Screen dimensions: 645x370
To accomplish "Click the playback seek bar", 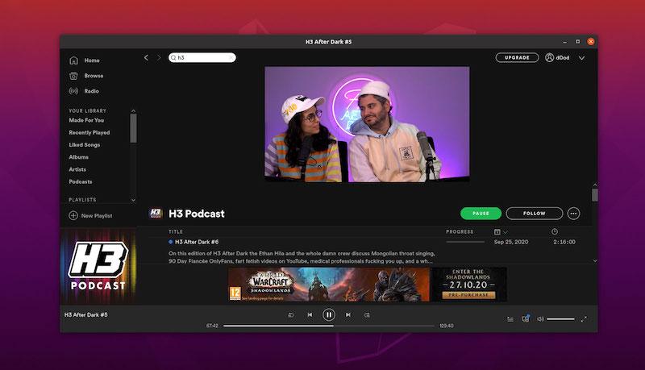I will pos(329,326).
